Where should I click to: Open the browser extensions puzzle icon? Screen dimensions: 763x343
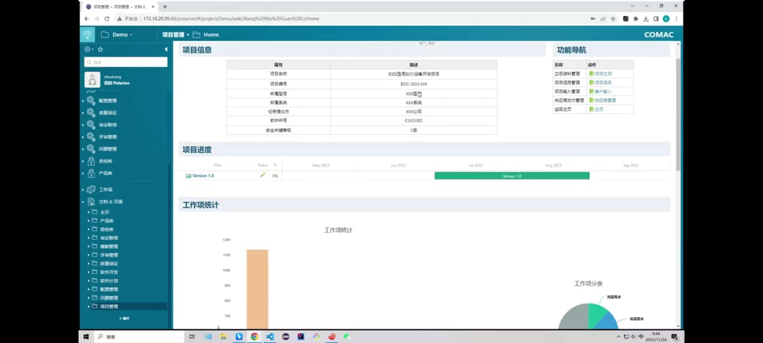coord(636,19)
